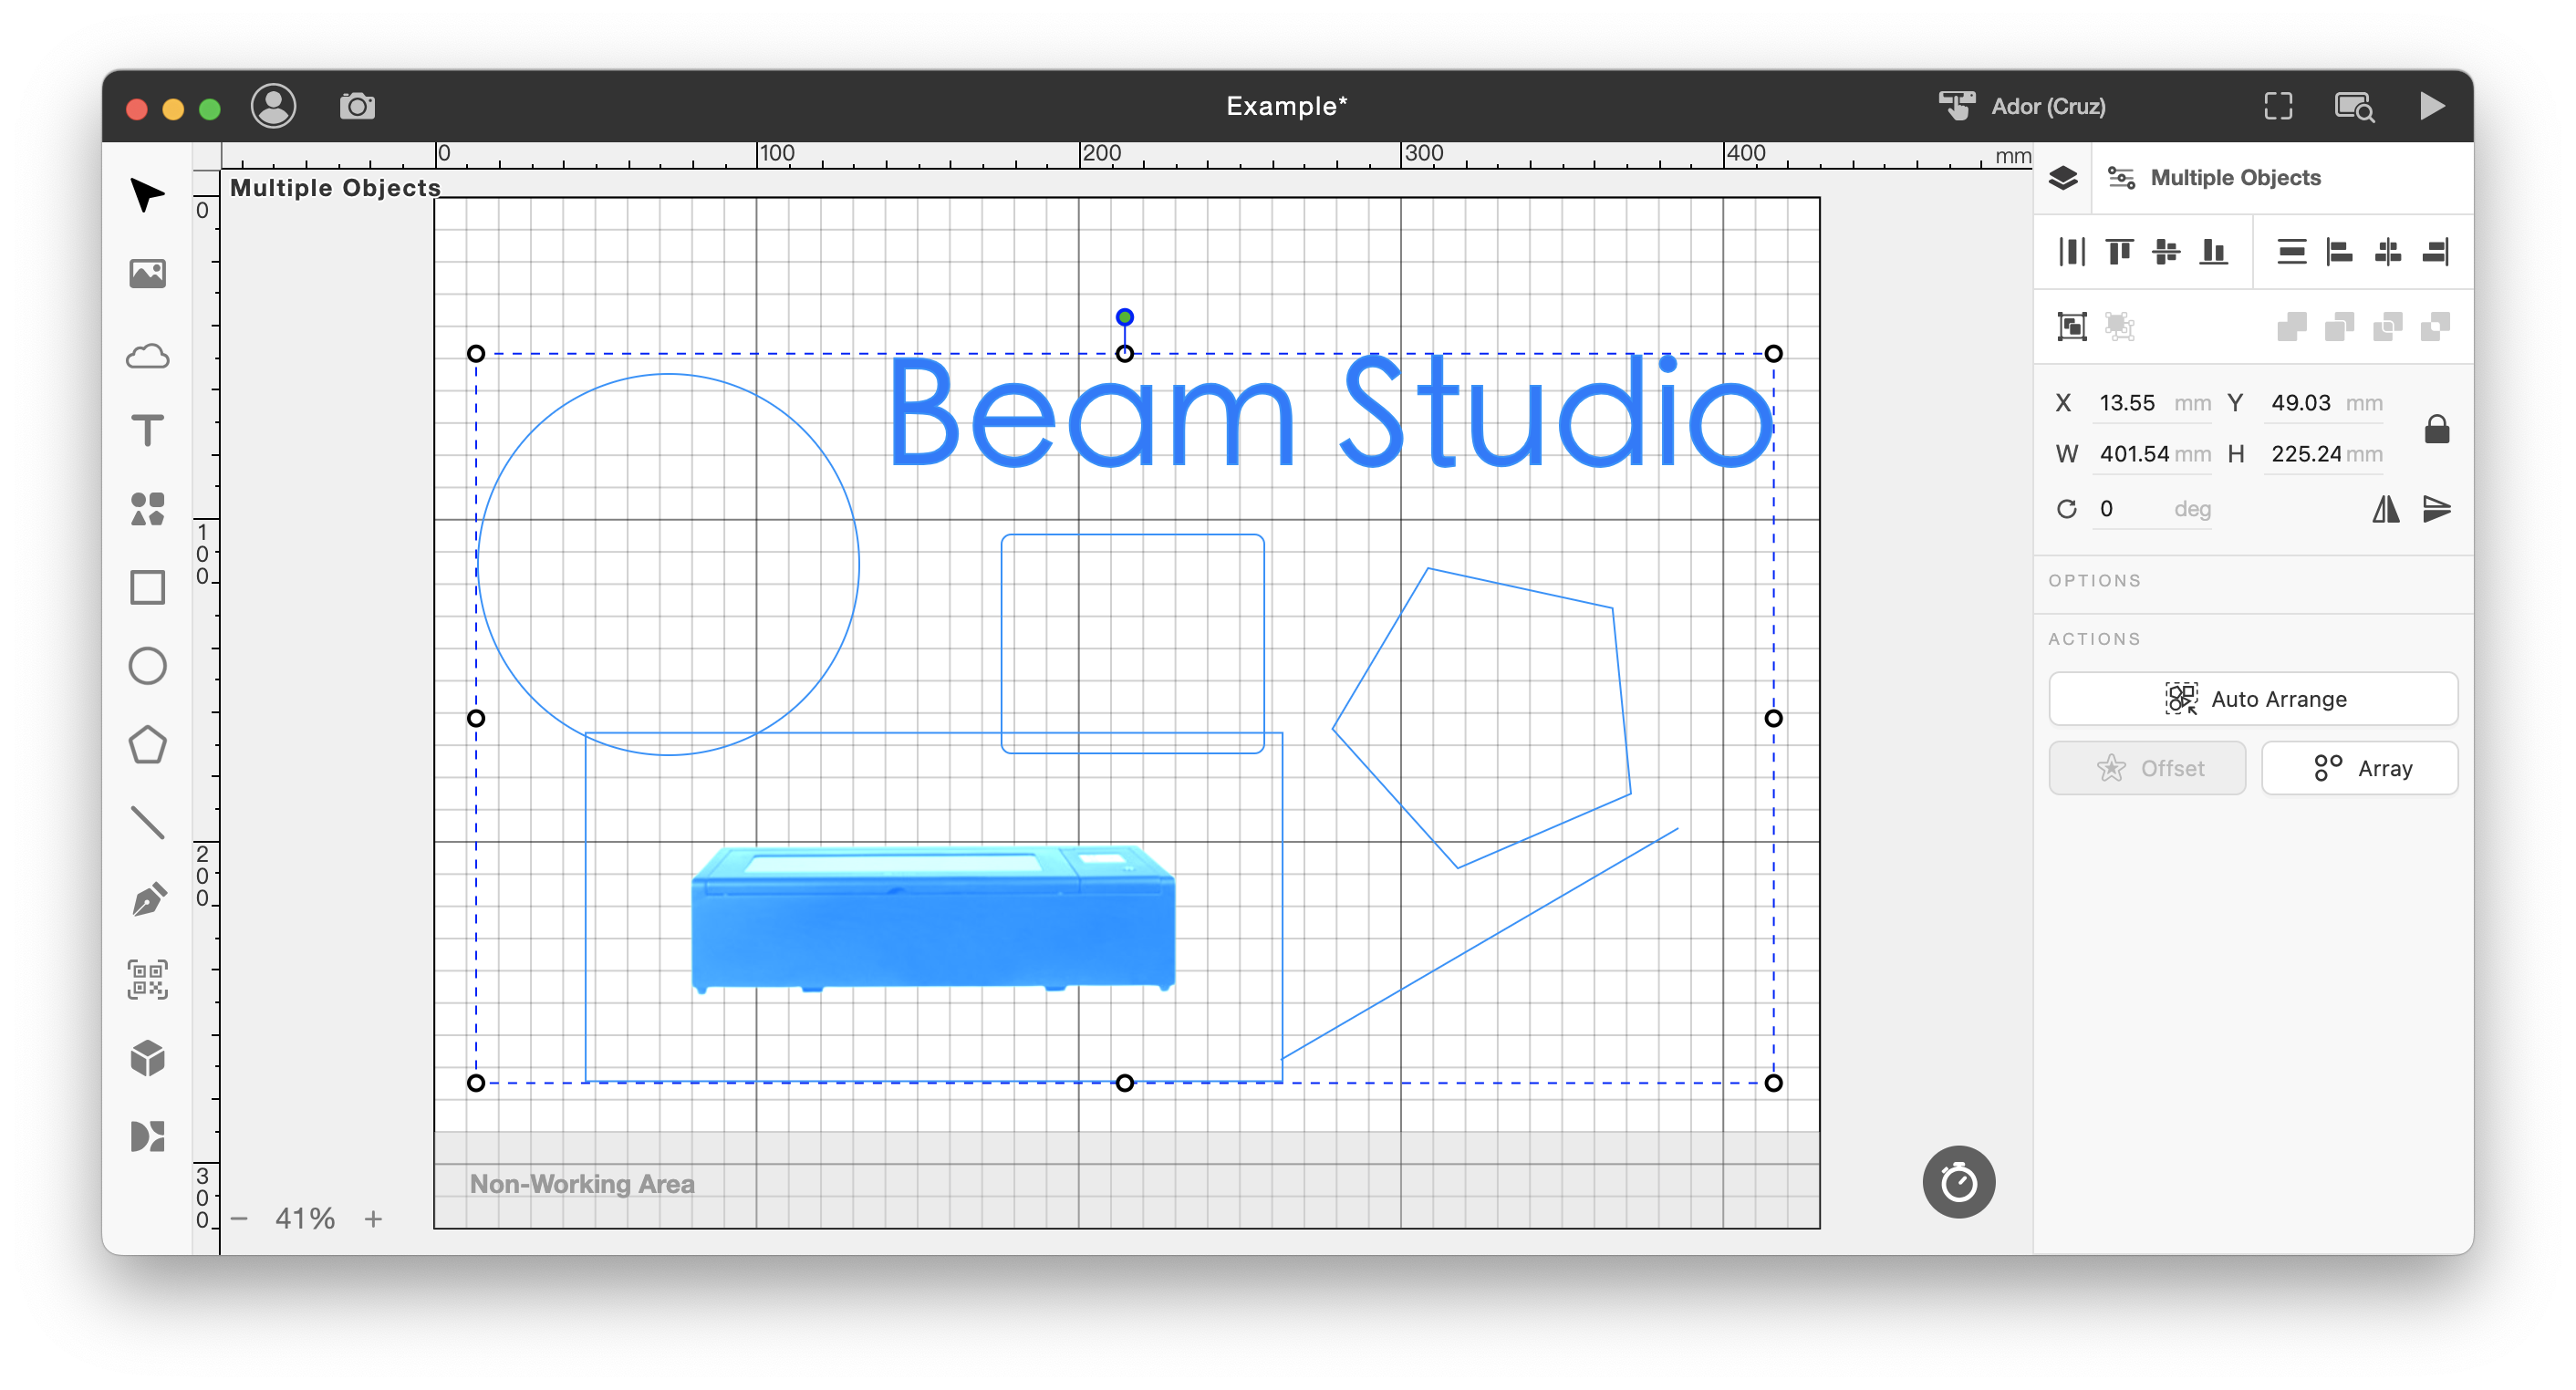Open the Elements shapes library tool
Screen dimensions: 2576x1390
[147, 509]
